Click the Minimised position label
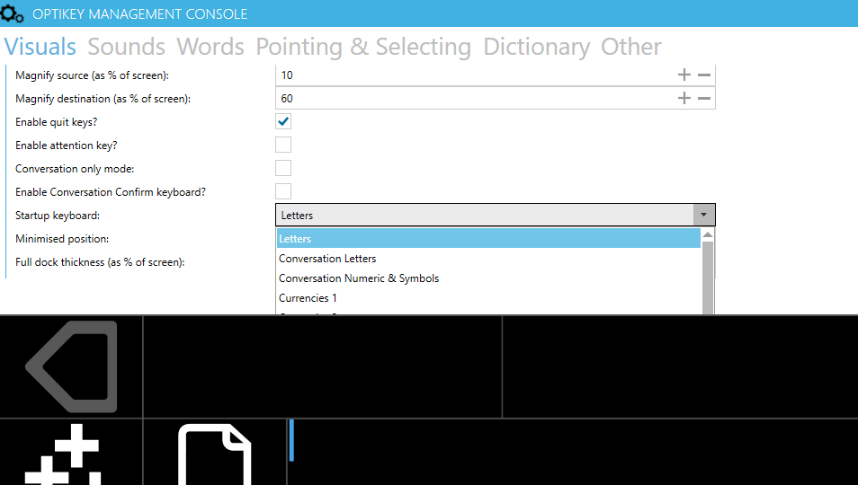Image resolution: width=858 pixels, height=485 pixels. pyautogui.click(x=62, y=239)
